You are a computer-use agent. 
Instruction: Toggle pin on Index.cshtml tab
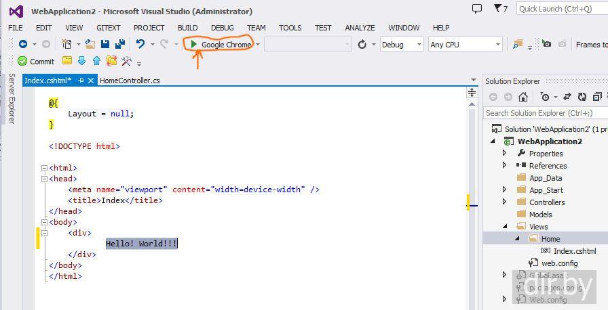(x=81, y=81)
